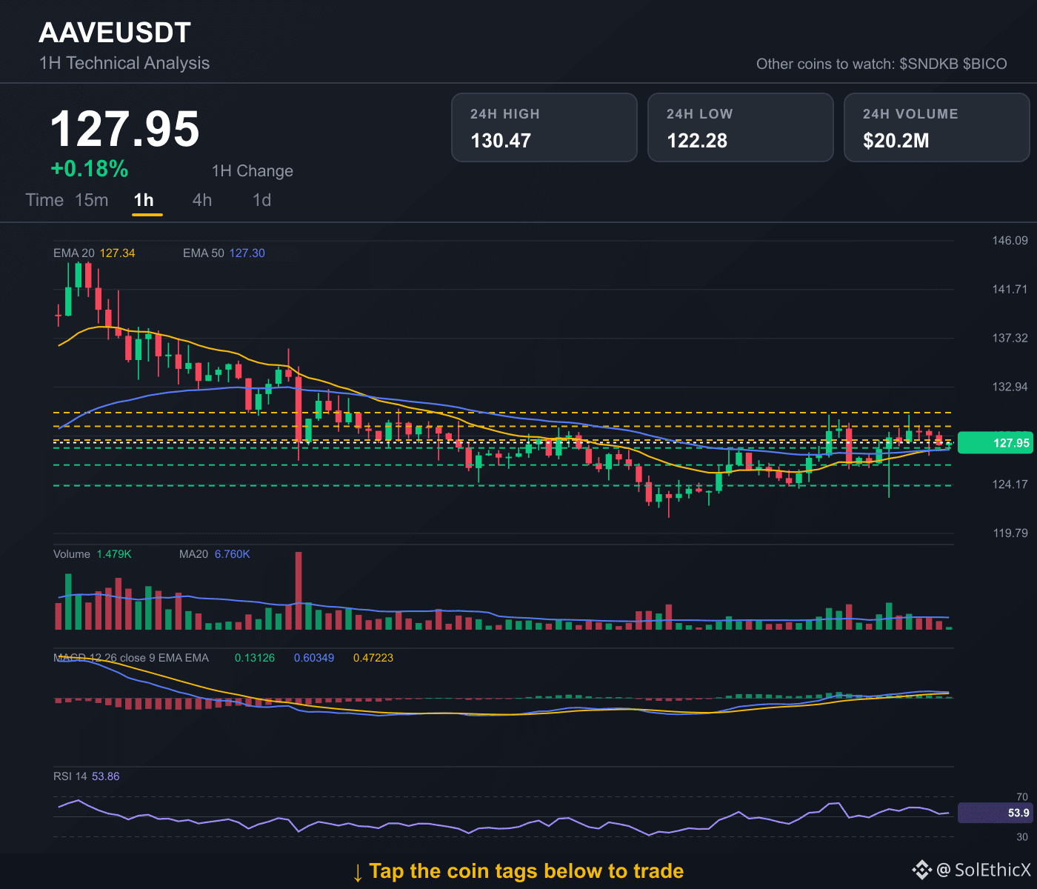Click the MACD settings label text

coord(131,658)
